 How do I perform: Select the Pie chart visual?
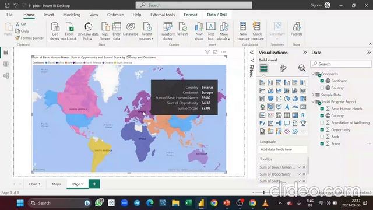coord(287,99)
